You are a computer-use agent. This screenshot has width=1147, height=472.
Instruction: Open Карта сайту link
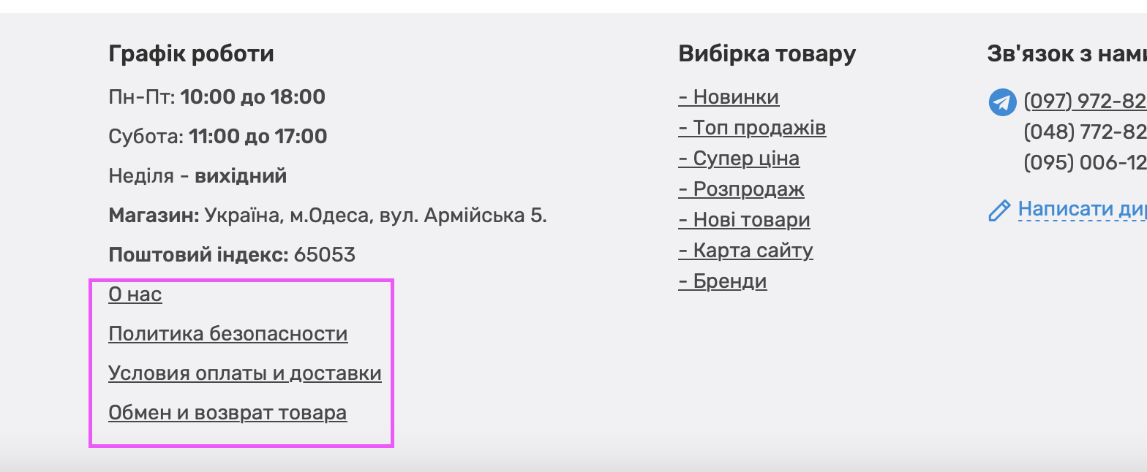[x=745, y=251]
